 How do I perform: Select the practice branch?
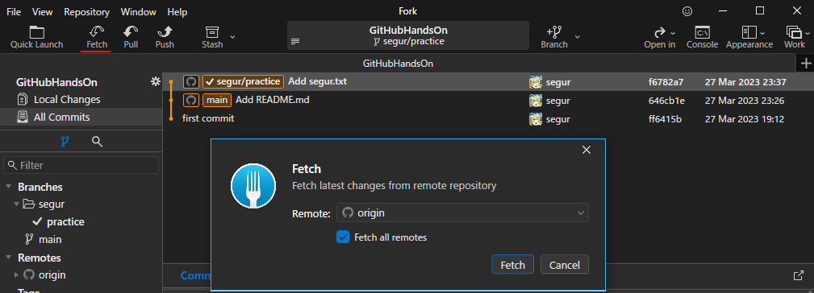coord(65,222)
